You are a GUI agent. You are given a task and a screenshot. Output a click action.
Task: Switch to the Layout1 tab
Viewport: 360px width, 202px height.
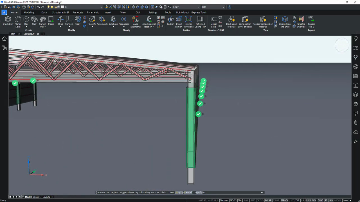tap(37, 197)
